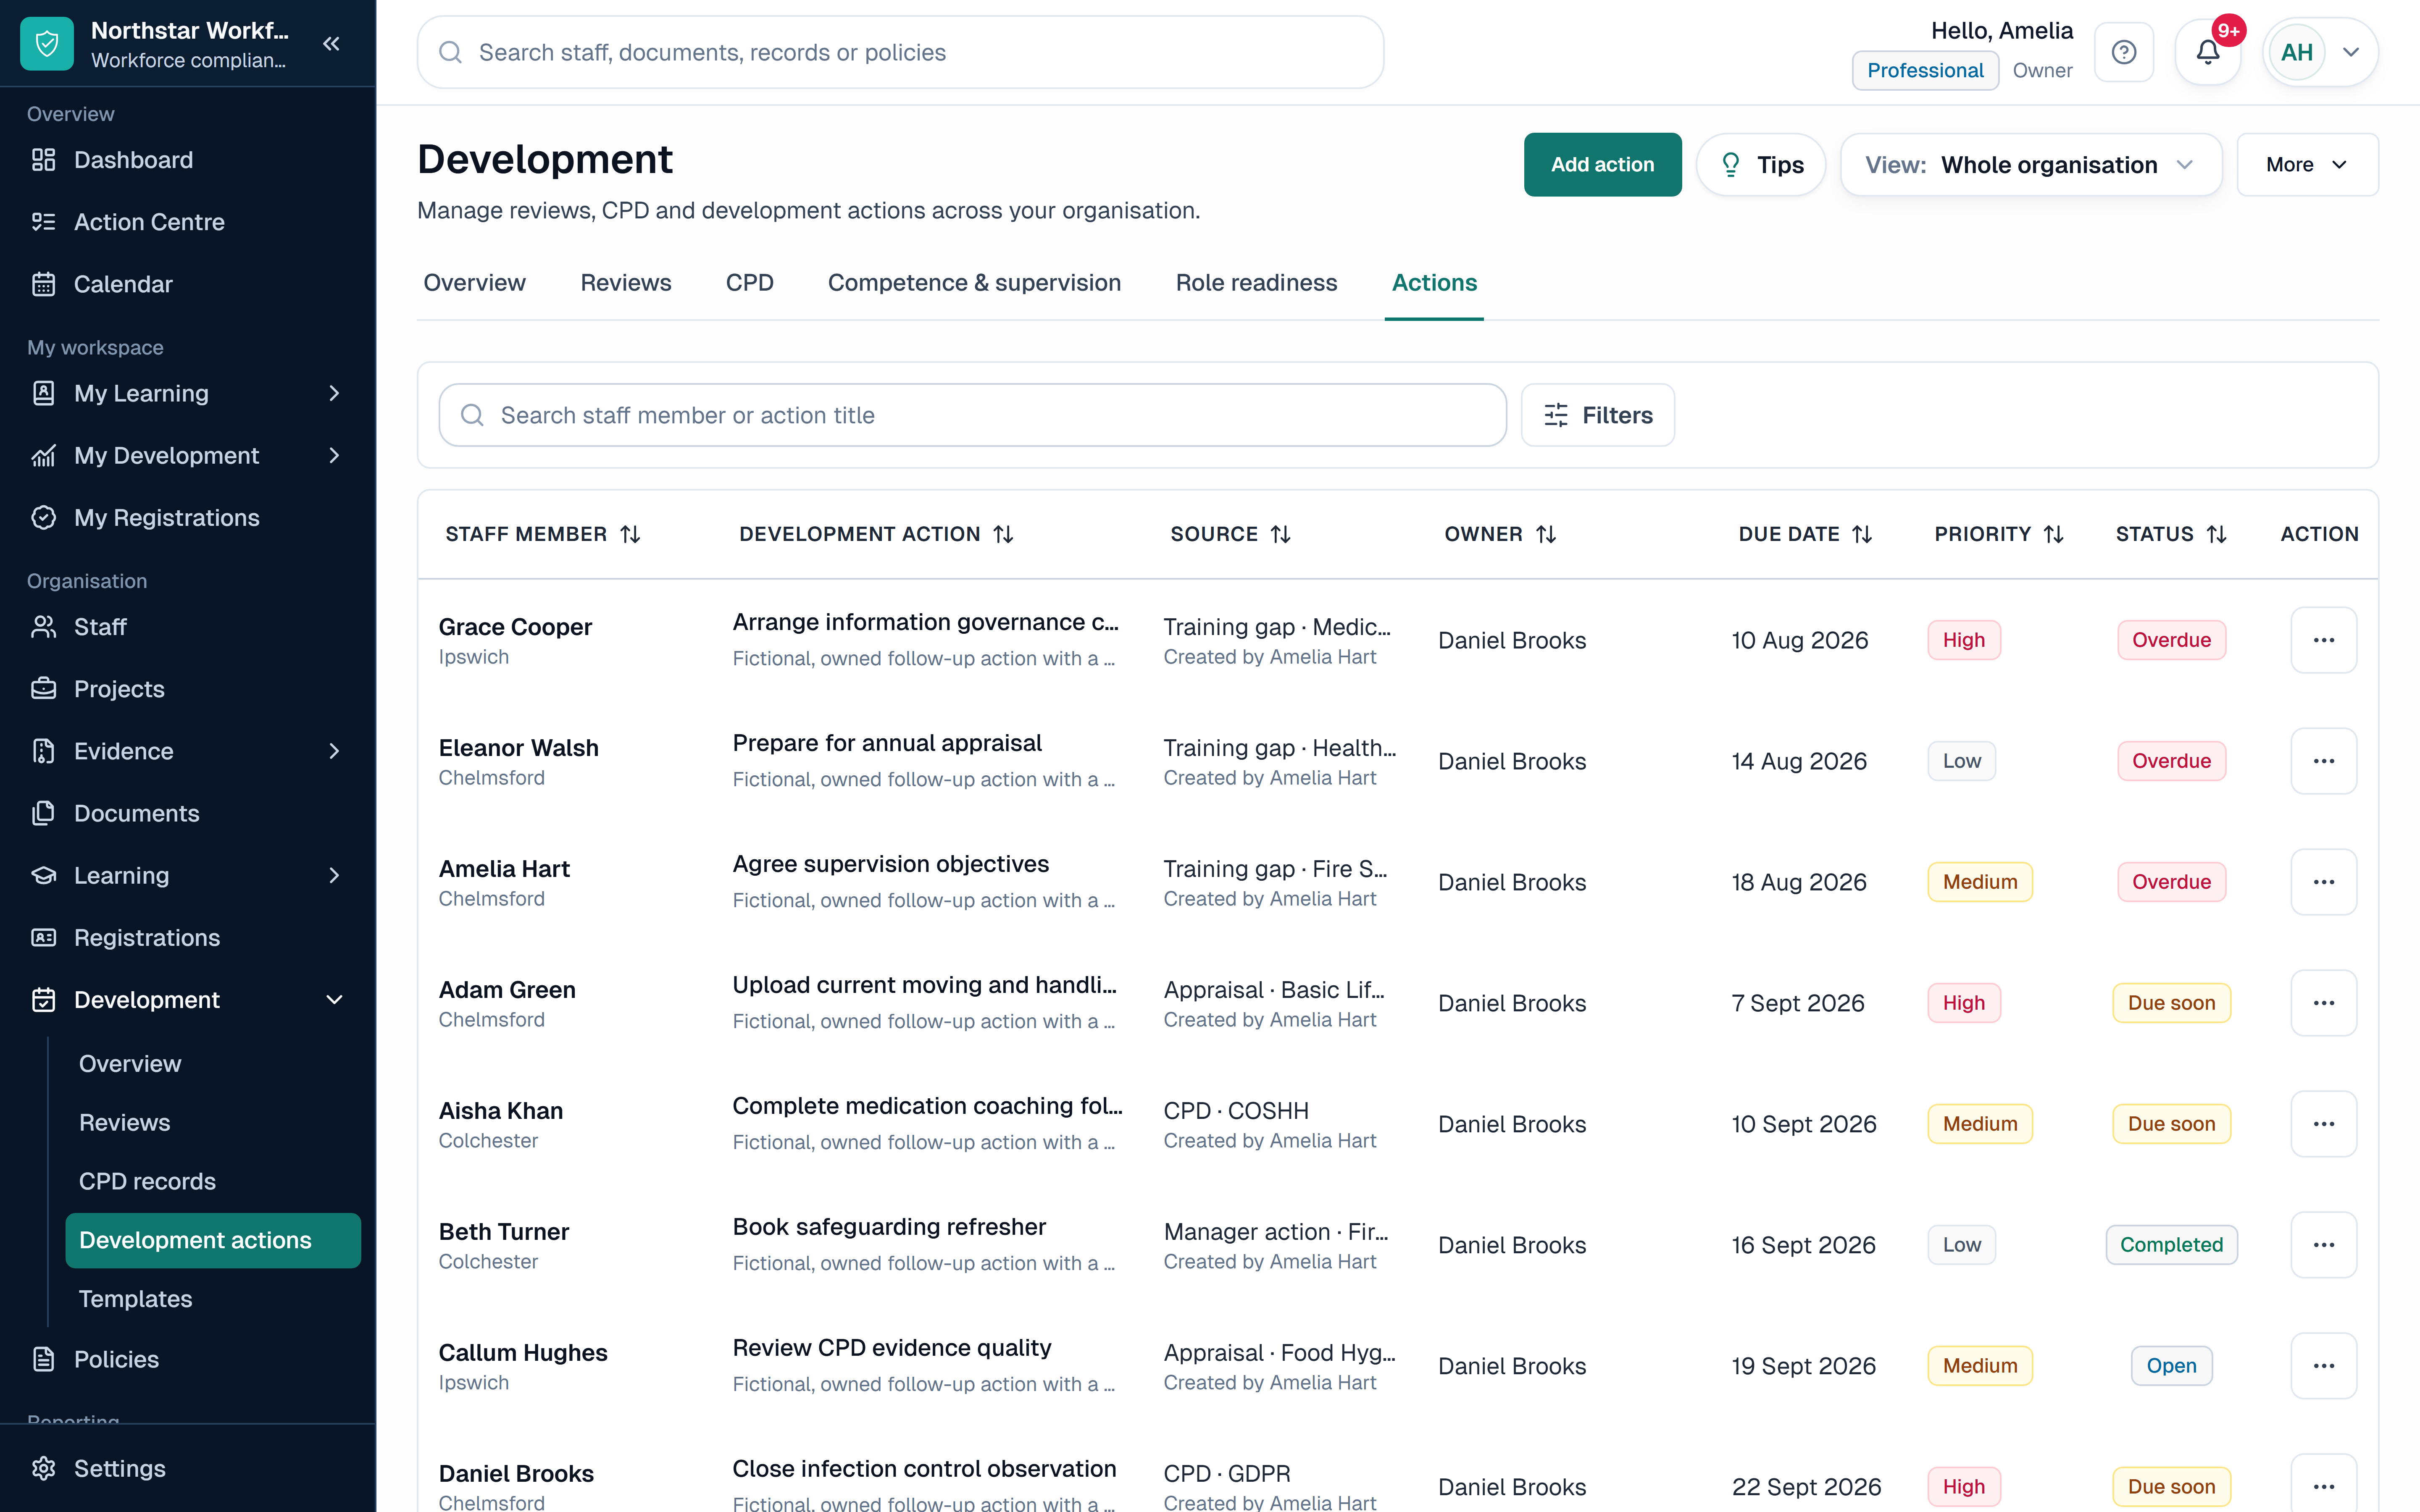Open Overview under Development in sidebar
Screen dimensions: 2420x1512
pyautogui.click(x=213, y=1064)
